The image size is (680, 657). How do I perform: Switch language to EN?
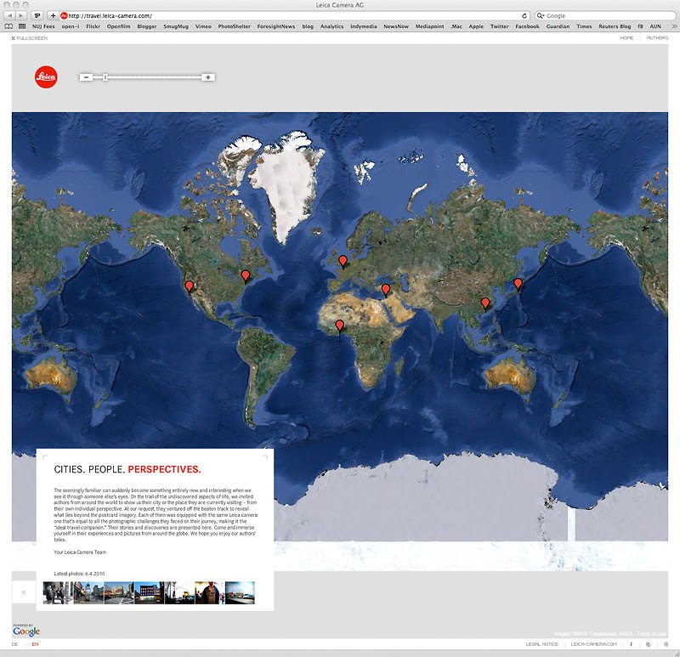coord(35,645)
